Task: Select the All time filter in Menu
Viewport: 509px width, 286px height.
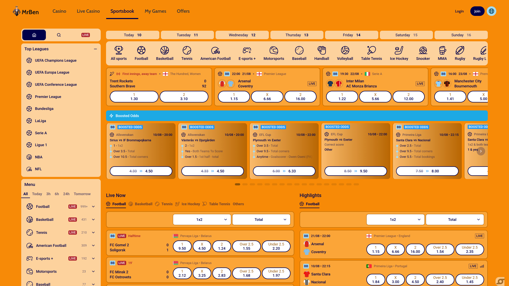Action: point(25,194)
